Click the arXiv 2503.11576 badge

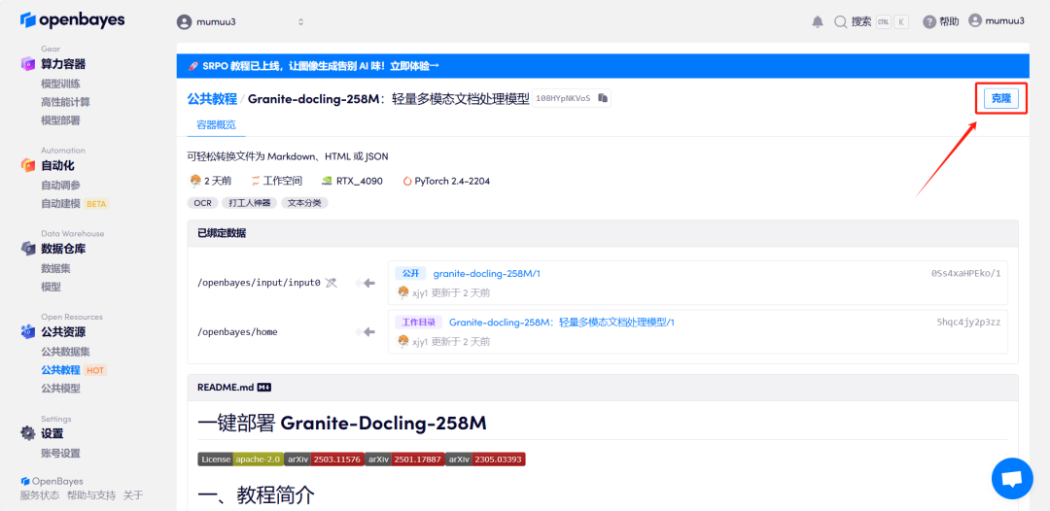point(324,460)
